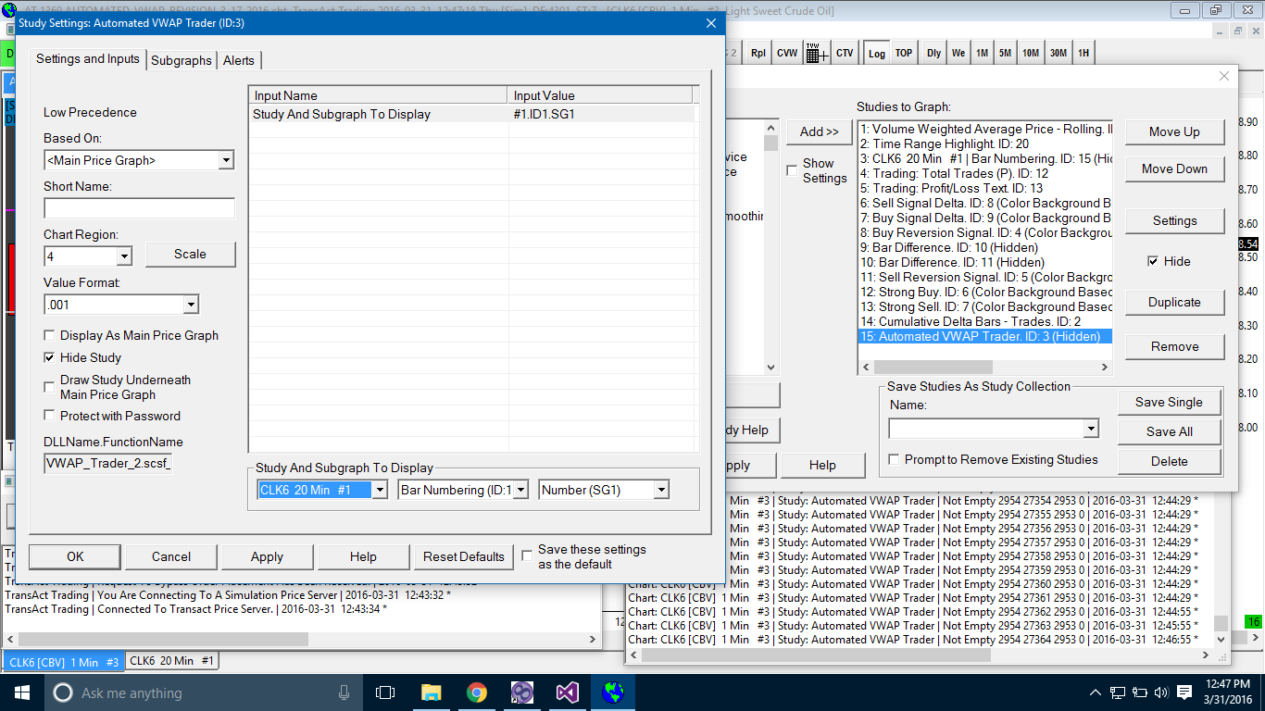Open the Number (SG1) subgraph dropdown

tap(661, 490)
